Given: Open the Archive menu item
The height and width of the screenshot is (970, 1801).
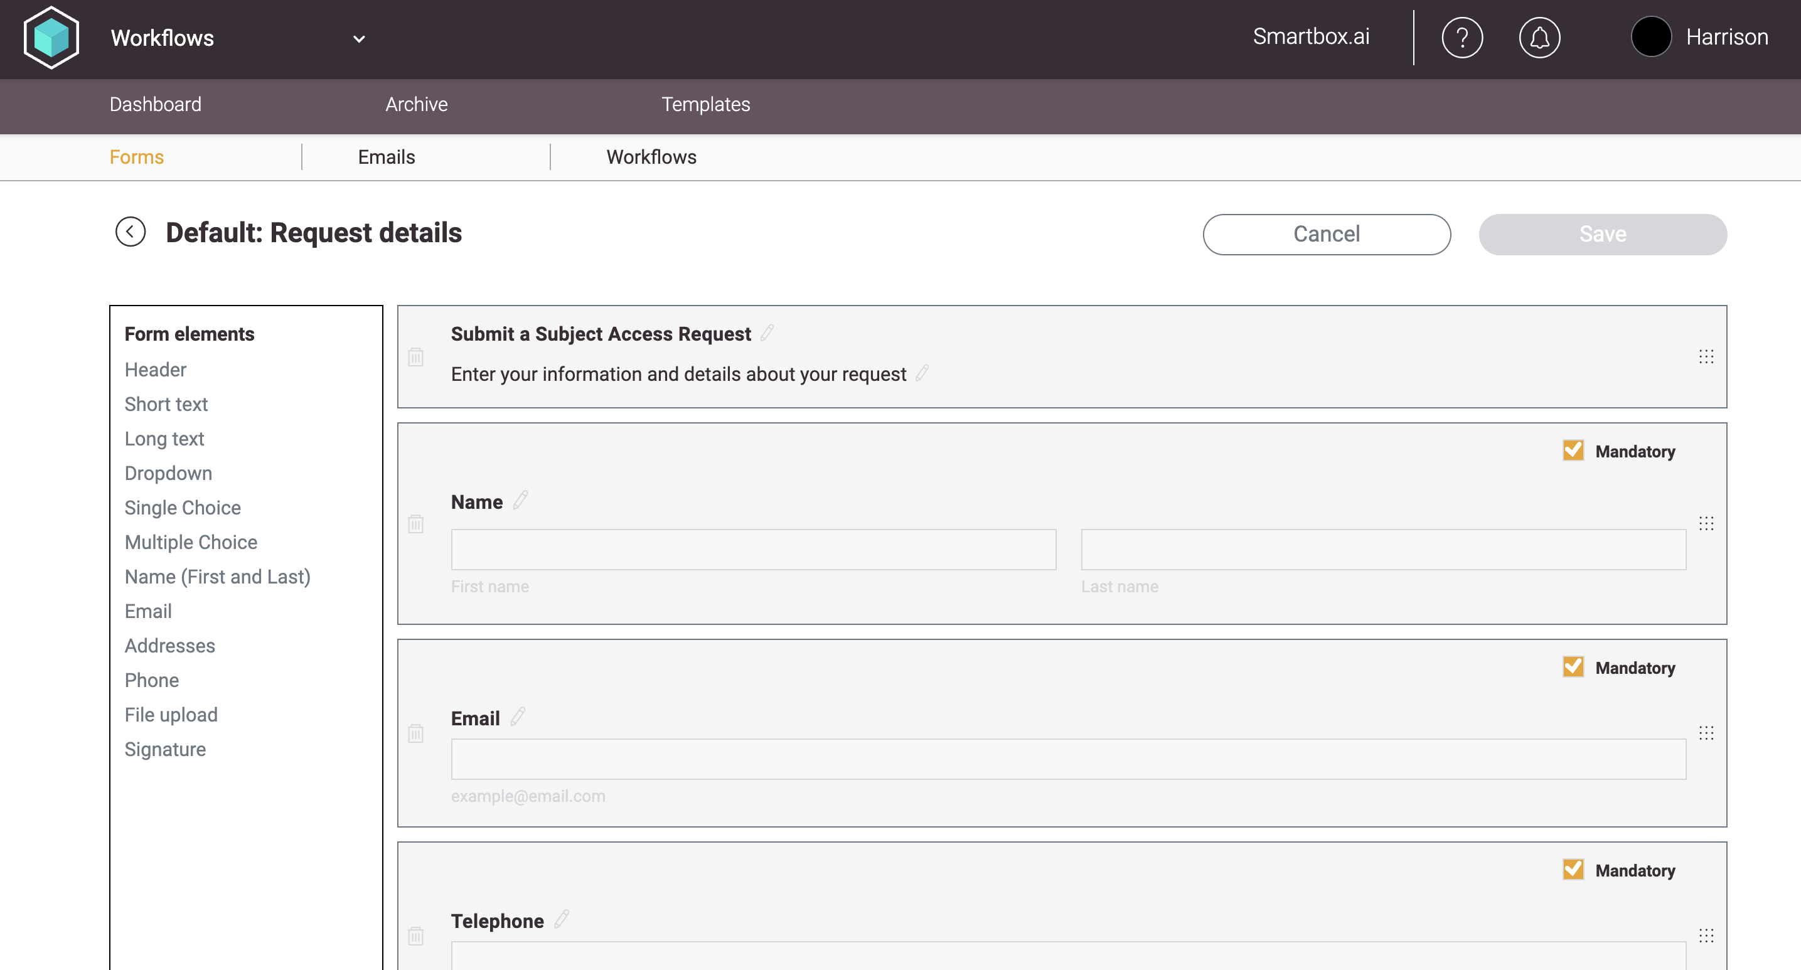Looking at the screenshot, I should (416, 104).
